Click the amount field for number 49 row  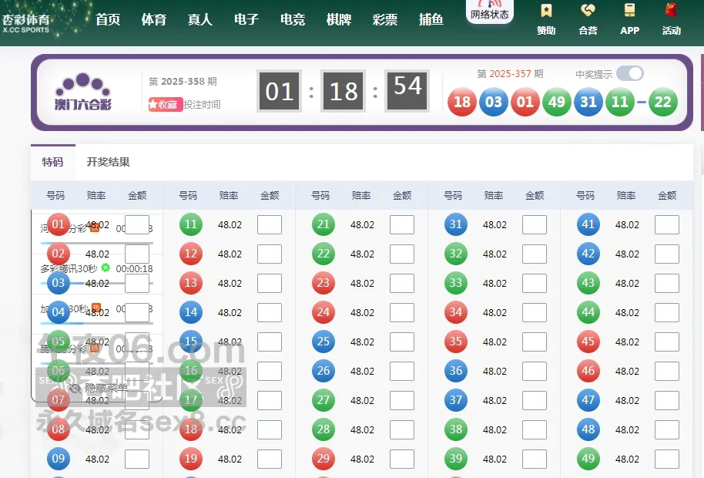click(x=667, y=459)
